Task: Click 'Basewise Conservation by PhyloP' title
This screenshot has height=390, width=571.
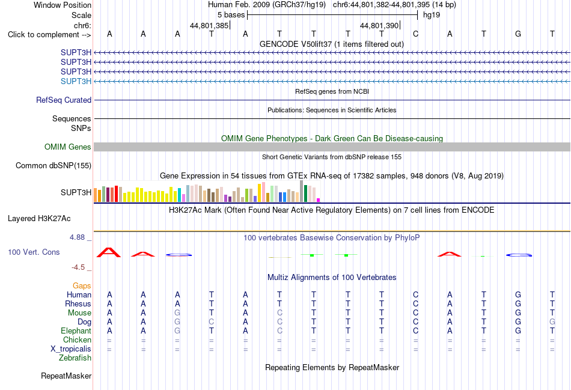Action: 331,238
